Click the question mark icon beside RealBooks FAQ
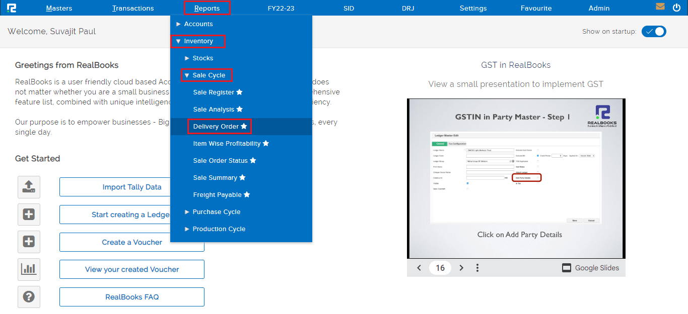This screenshot has height=314, width=688. 29,296
